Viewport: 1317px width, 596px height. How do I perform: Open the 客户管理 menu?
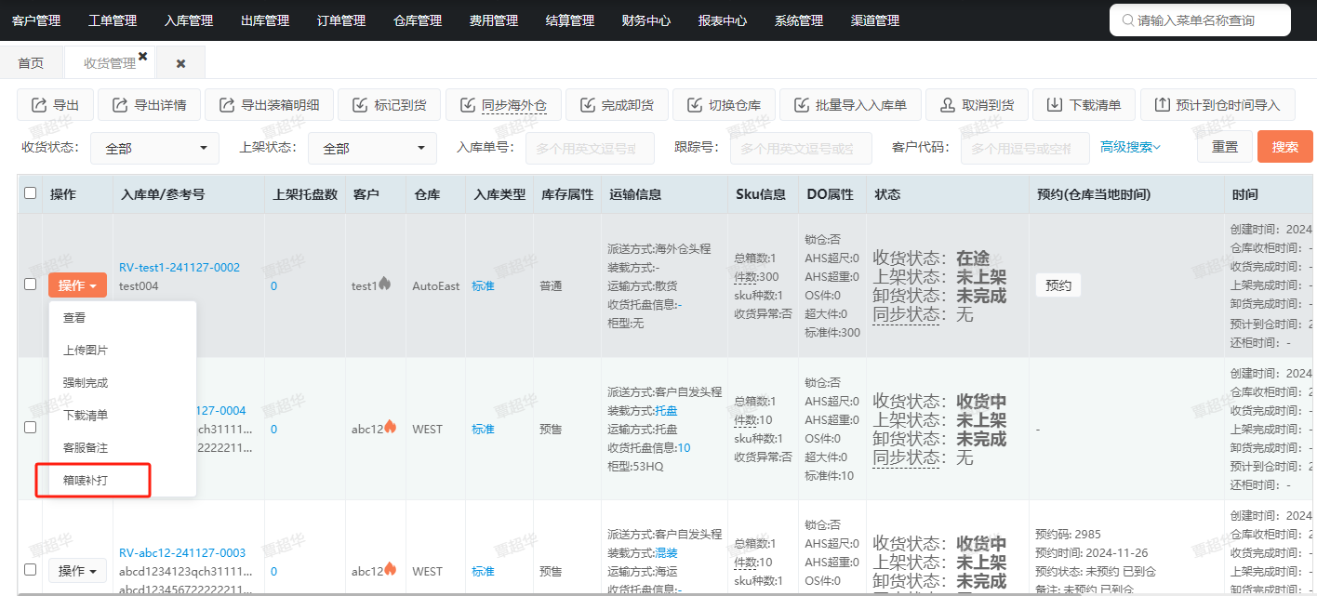tap(36, 20)
